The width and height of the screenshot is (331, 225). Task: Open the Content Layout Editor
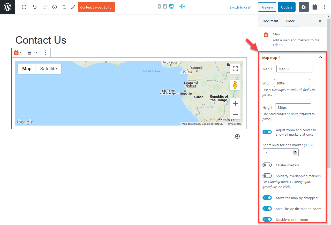96,7
